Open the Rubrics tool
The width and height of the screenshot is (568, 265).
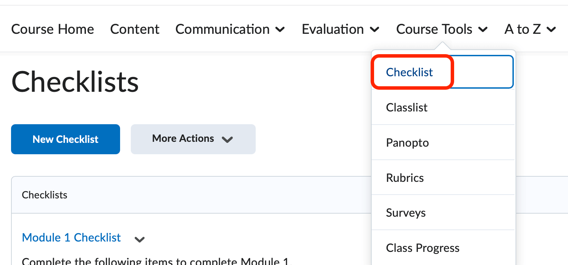404,178
